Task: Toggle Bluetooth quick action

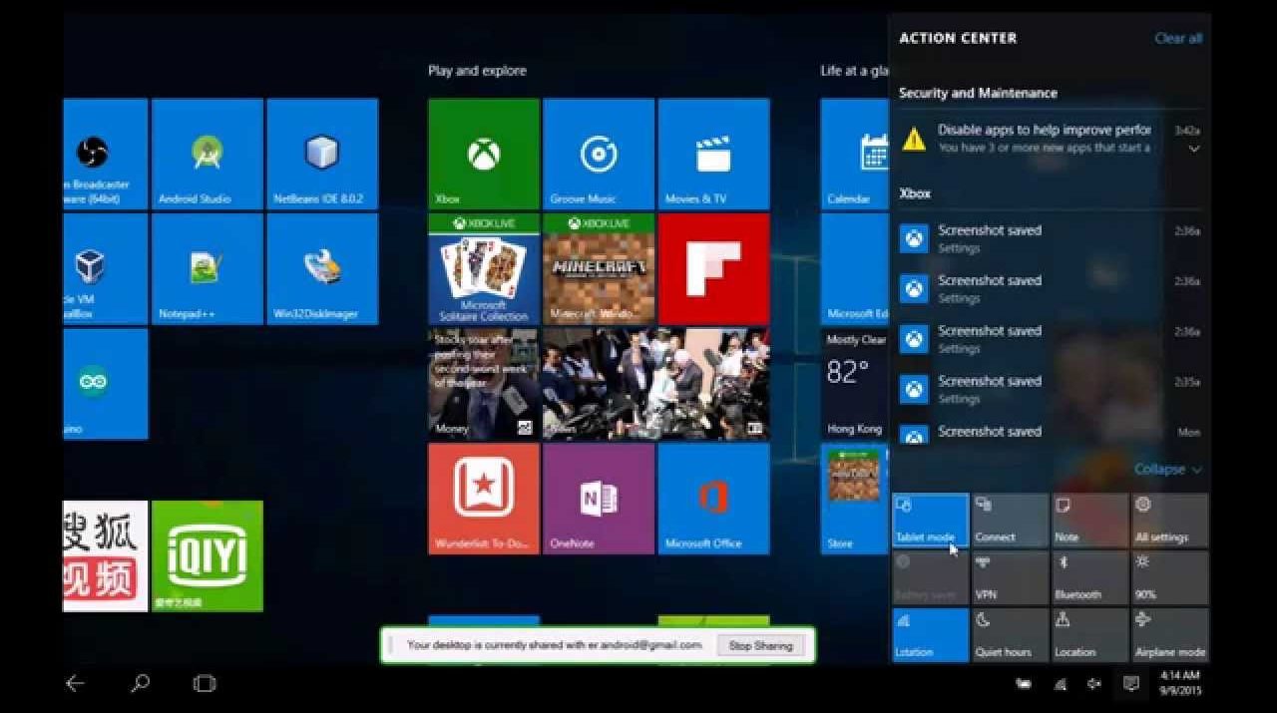Action: [x=1089, y=578]
